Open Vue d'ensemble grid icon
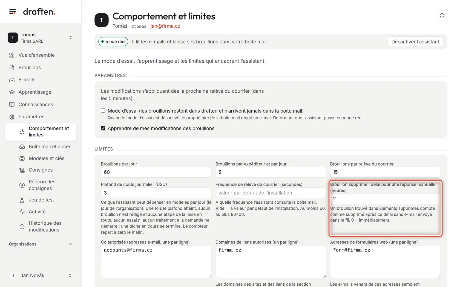 12,55
